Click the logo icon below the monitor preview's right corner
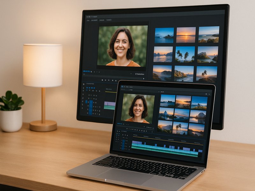255x191 pixels. click(135, 74)
